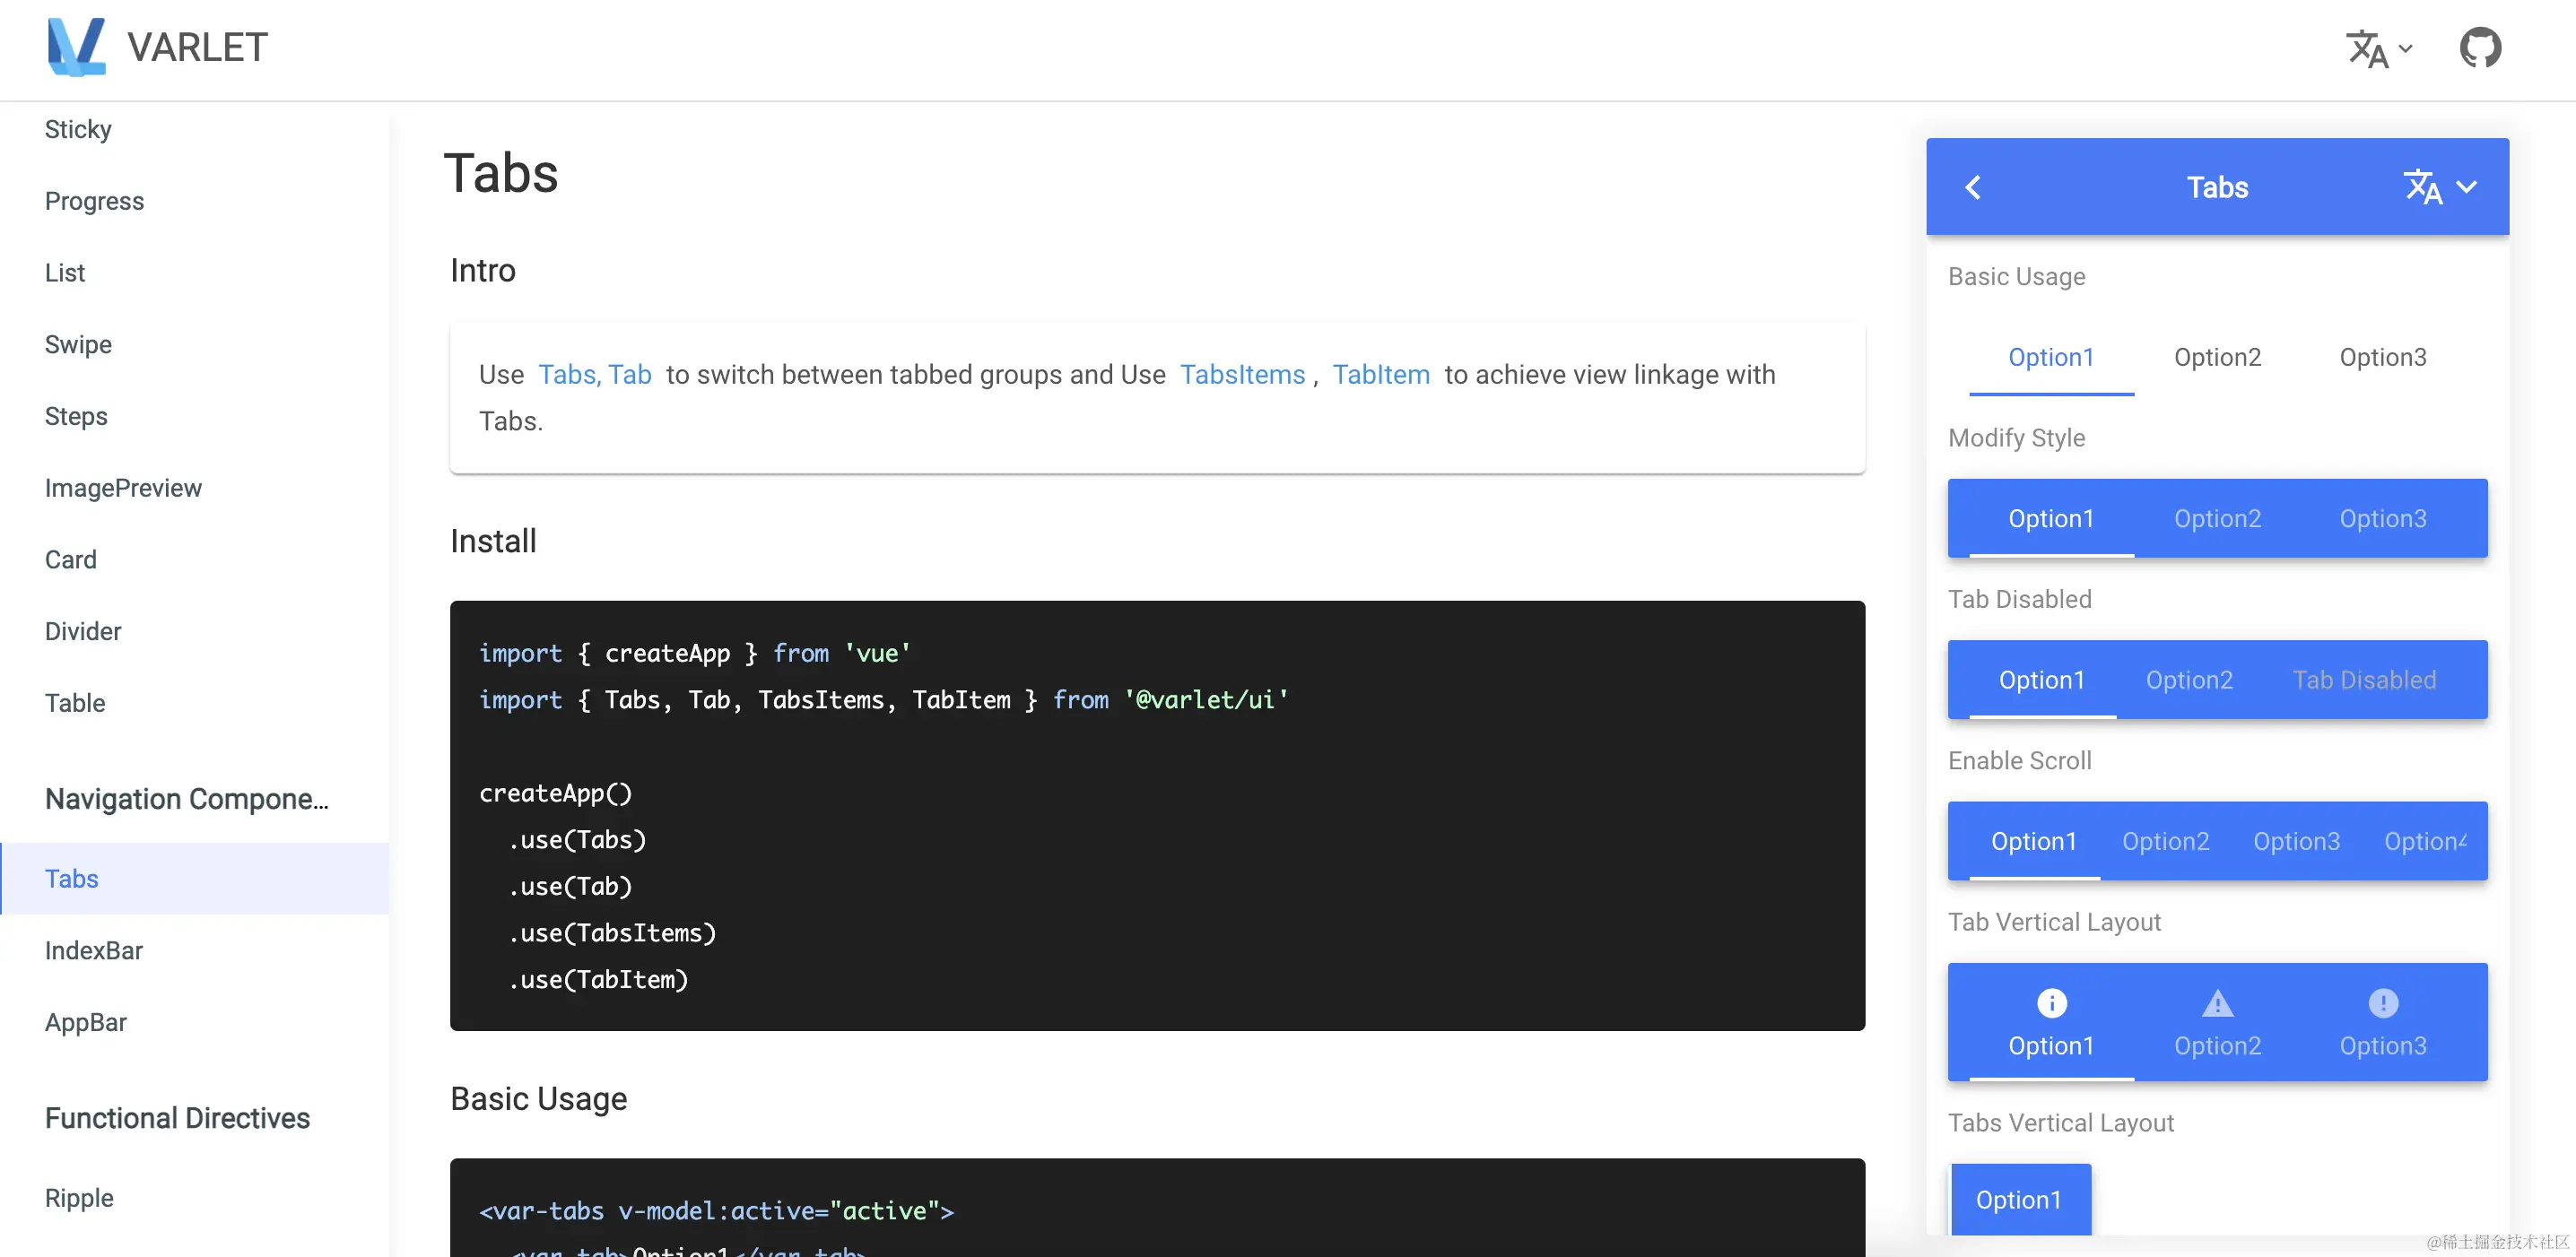Open the GitHub repository icon

point(2480,47)
